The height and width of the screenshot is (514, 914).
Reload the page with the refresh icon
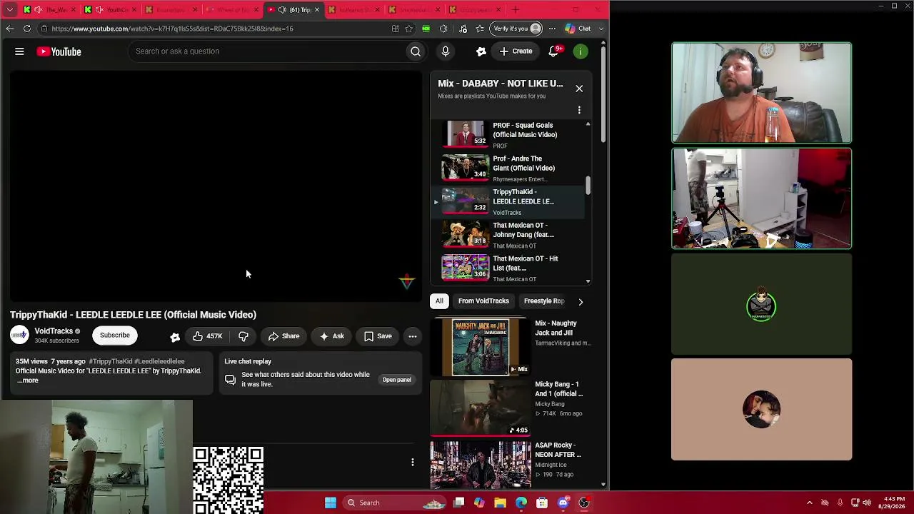coord(27,29)
